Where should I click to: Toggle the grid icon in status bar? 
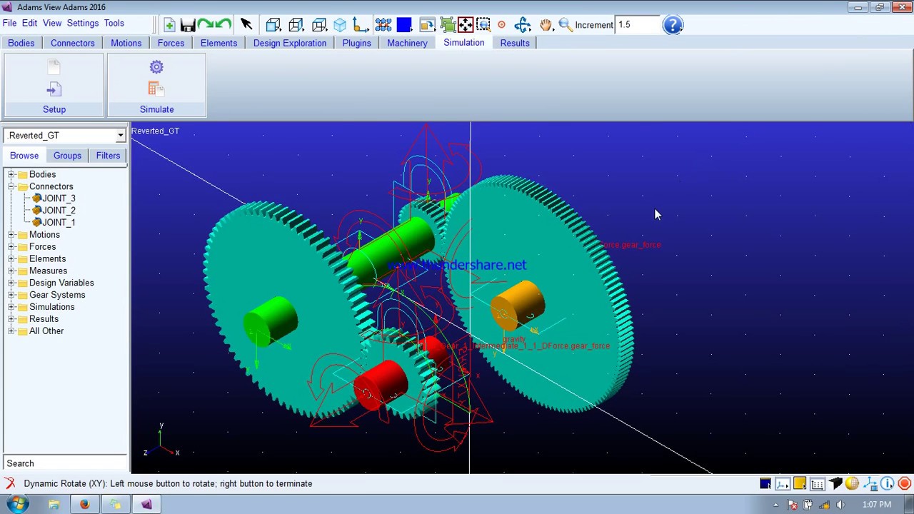(818, 484)
